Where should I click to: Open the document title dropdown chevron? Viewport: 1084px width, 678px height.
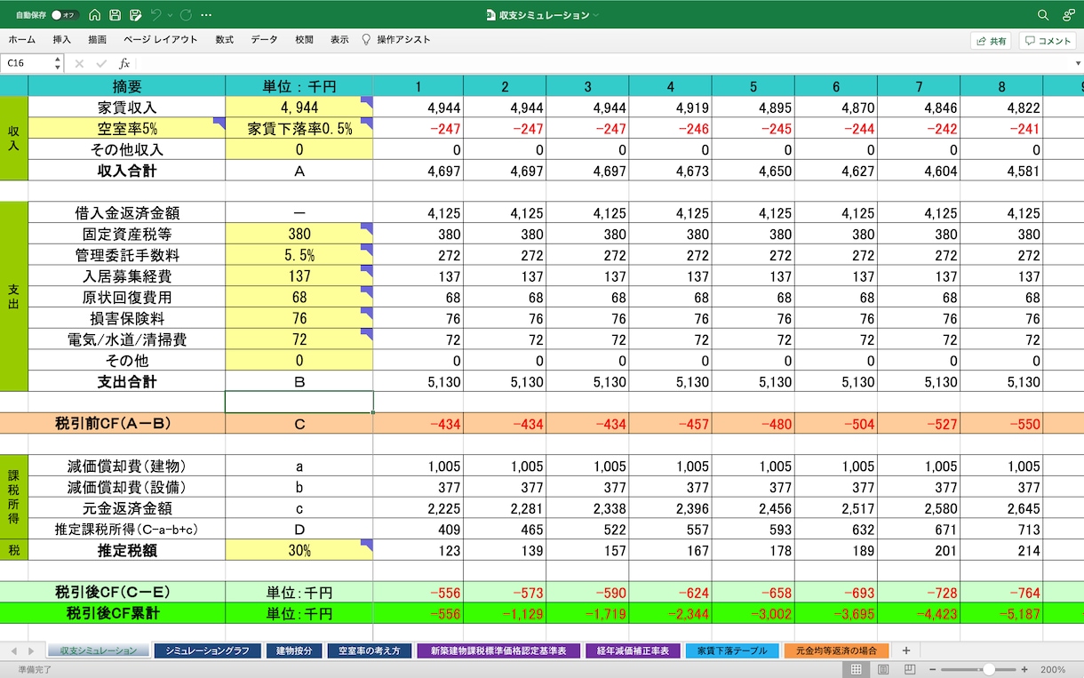pos(596,15)
